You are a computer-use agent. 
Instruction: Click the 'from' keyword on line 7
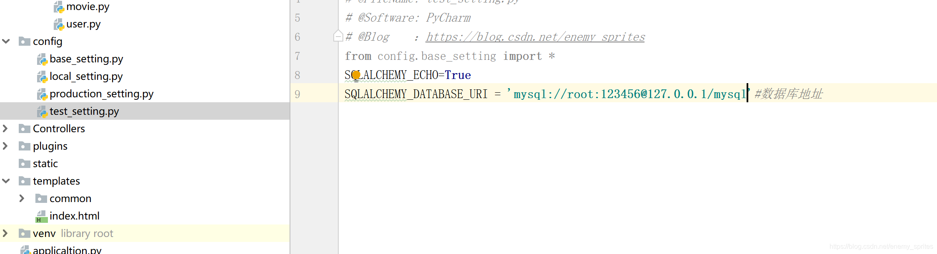tap(358, 56)
